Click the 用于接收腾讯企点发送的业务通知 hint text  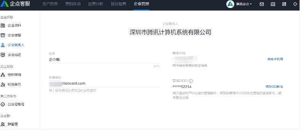tap(72, 90)
